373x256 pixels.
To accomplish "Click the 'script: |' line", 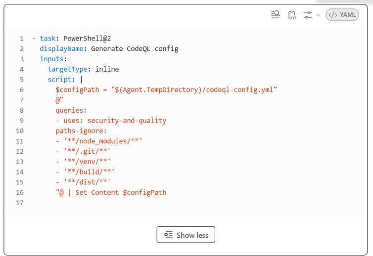I will [x=65, y=80].
